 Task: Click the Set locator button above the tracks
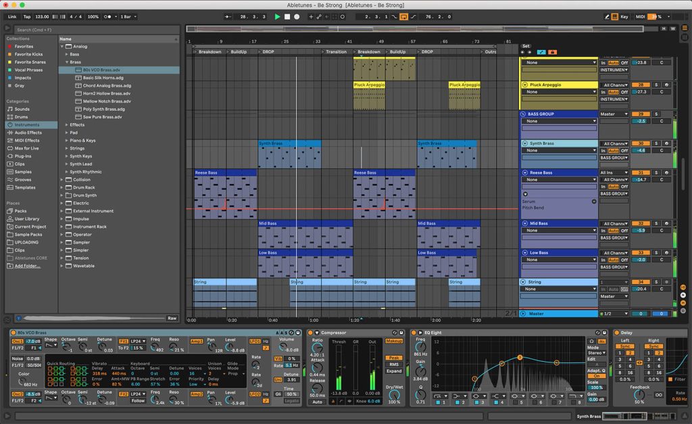point(526,46)
